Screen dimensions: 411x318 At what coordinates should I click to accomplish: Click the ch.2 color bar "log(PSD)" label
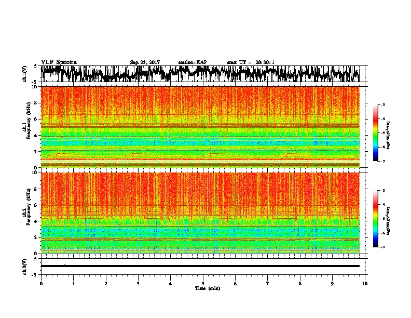tap(389, 221)
